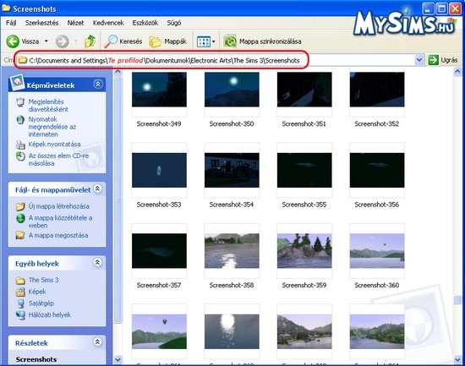Open the Nézet menu

pos(75,23)
